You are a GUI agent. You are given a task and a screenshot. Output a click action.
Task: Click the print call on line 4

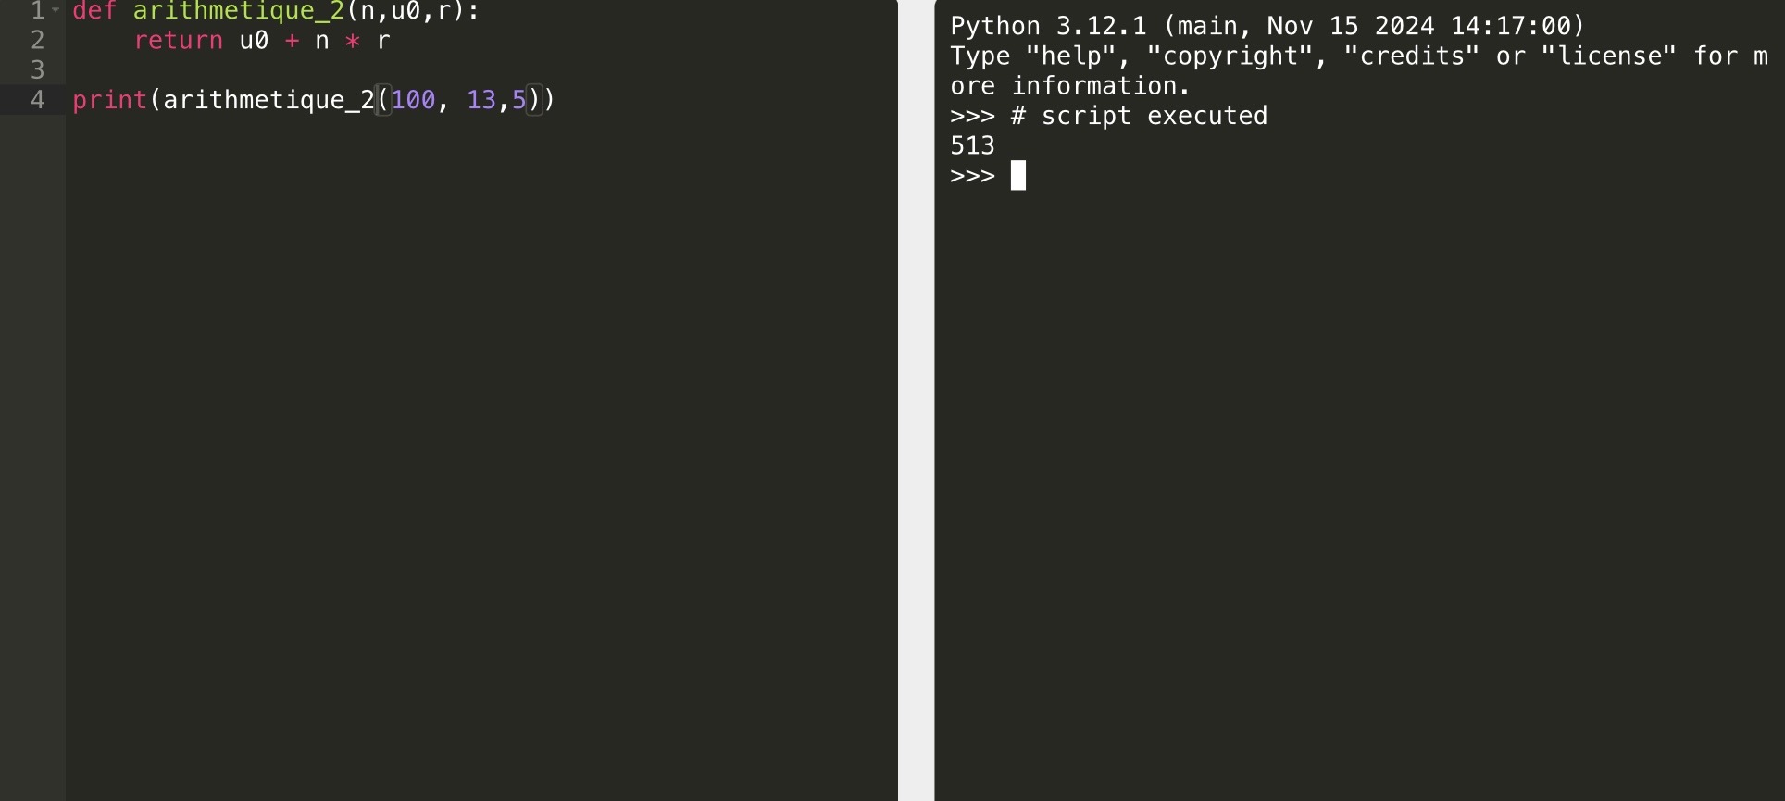(109, 100)
